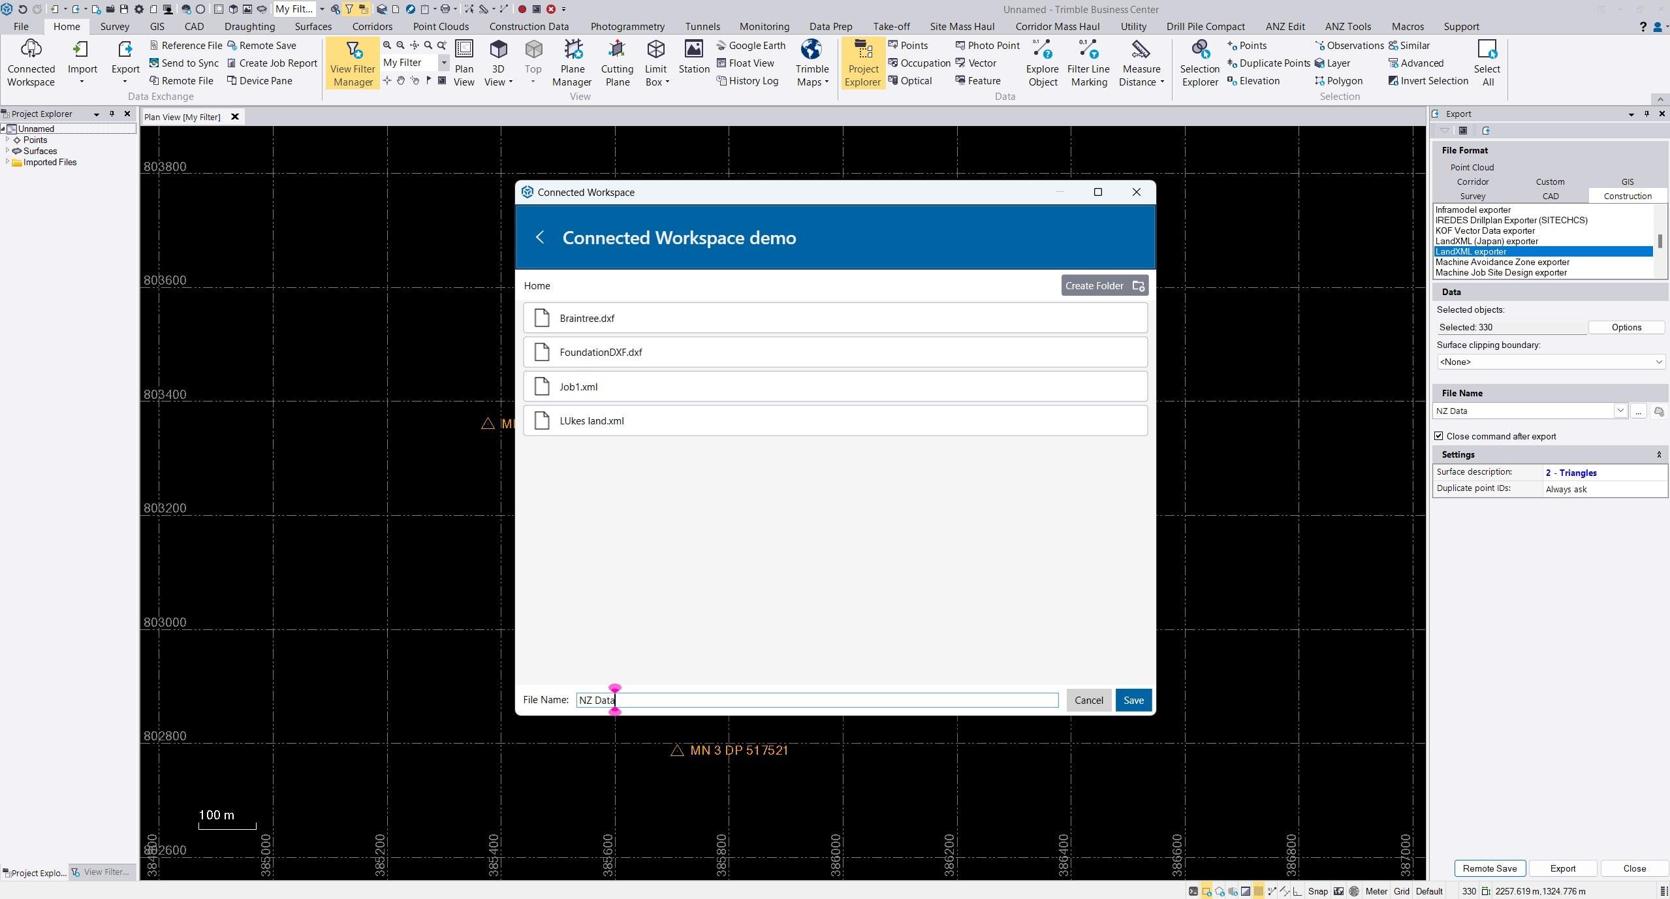1670x899 pixels.
Task: Expand the Points tree node
Action: pyautogui.click(x=8, y=140)
